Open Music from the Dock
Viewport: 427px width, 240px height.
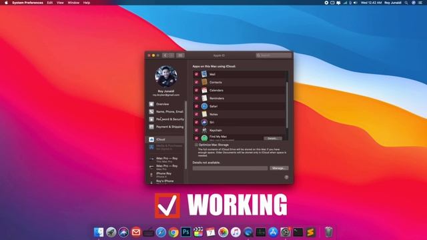236,232
